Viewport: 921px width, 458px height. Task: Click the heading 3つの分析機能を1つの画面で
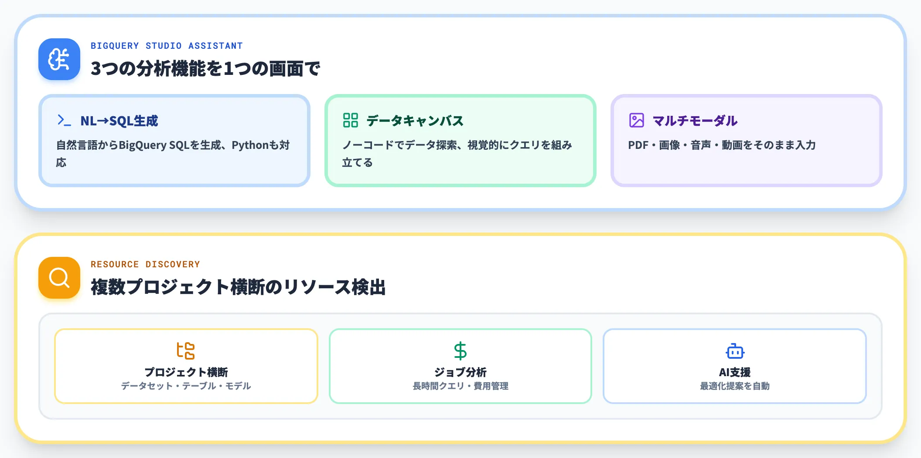click(x=205, y=68)
